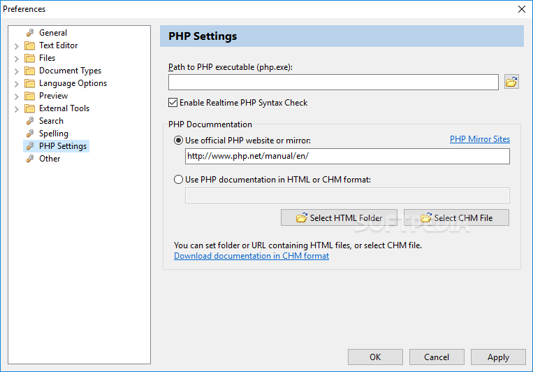Click the wrench icon beside Spelling
Screen dimensions: 533x372
[30, 134]
